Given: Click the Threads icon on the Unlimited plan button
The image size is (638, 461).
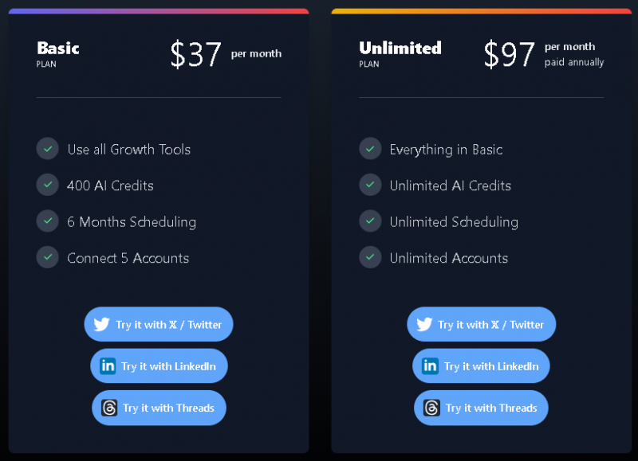Looking at the screenshot, I should [x=431, y=407].
